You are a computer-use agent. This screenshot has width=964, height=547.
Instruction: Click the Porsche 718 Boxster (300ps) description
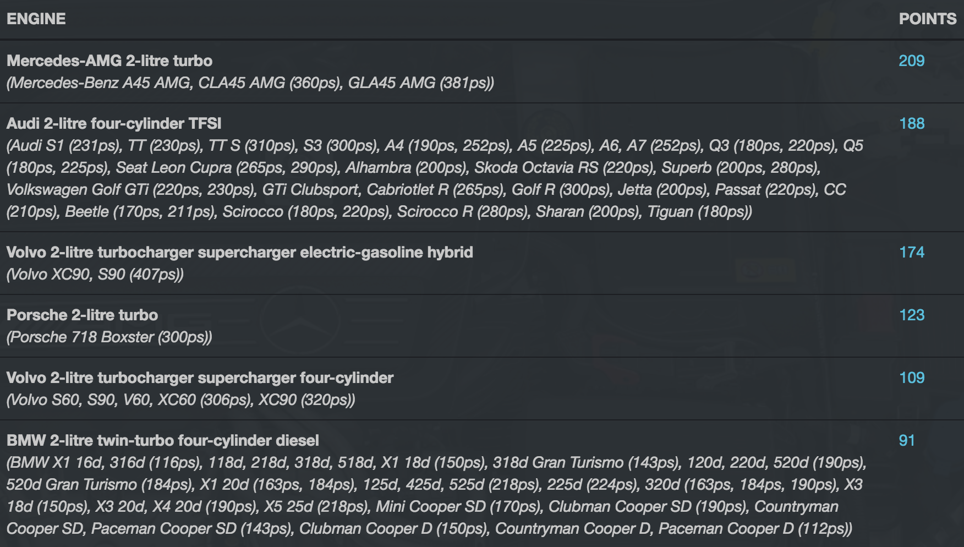click(109, 337)
